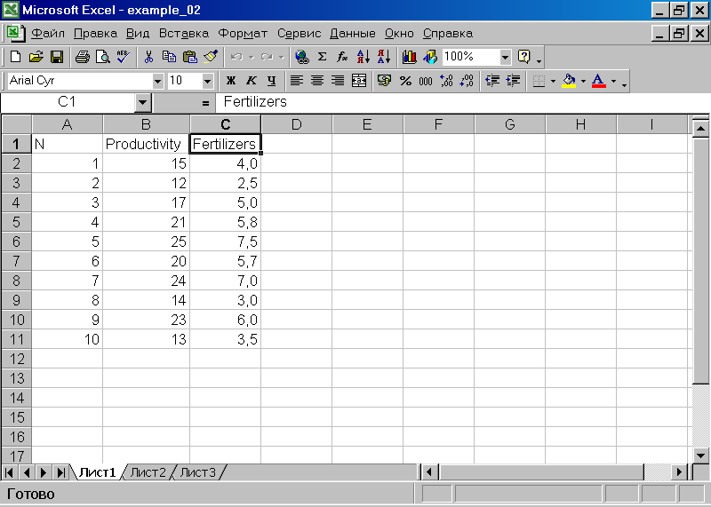Screen dimensions: 711x507
Task: Click the Redo arrow icon
Action: point(268,57)
